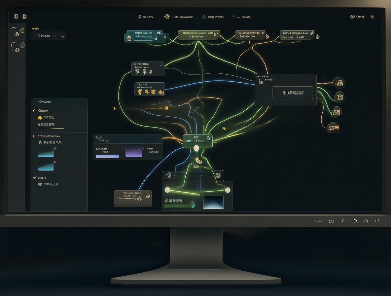
Task: Click the orange icon beside the brown top node
Action: pyautogui.click(x=267, y=36)
